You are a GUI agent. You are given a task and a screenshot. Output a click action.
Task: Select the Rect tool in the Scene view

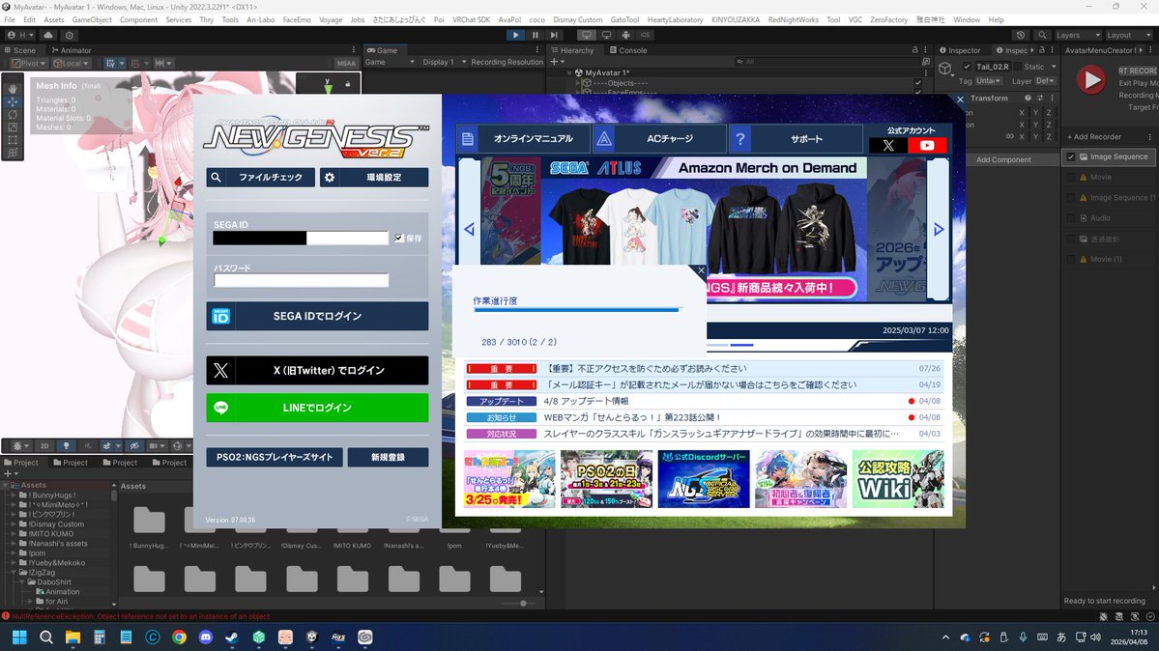tap(13, 140)
